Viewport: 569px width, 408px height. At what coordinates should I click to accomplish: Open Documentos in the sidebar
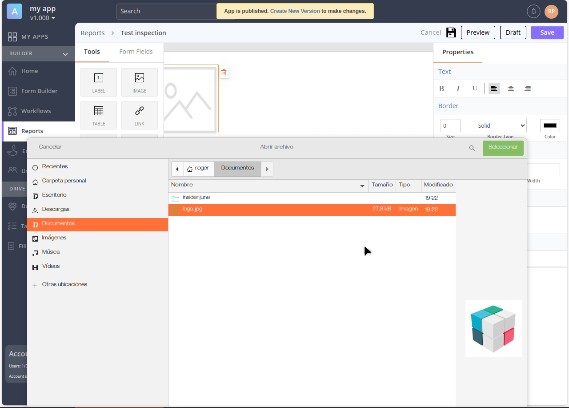pyautogui.click(x=58, y=224)
